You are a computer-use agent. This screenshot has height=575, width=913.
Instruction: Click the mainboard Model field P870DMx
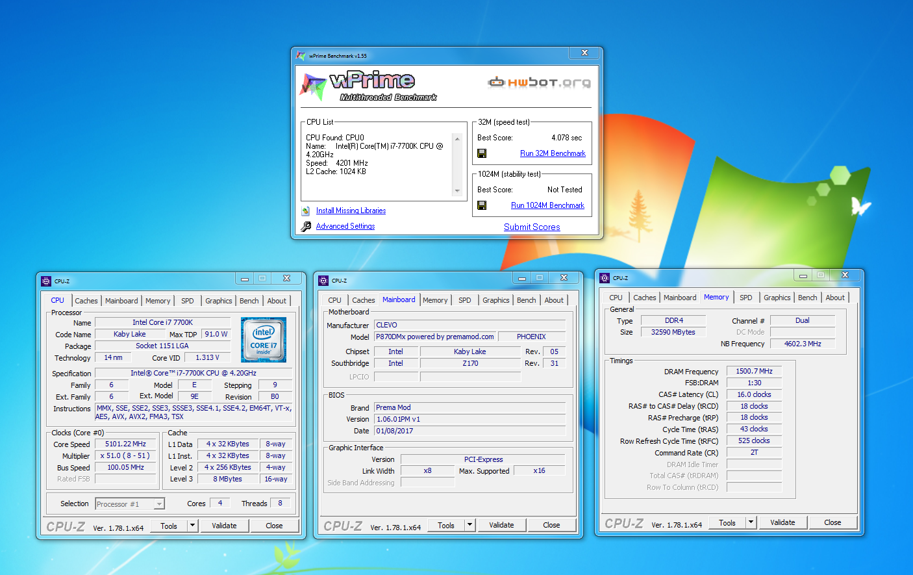[x=435, y=337]
